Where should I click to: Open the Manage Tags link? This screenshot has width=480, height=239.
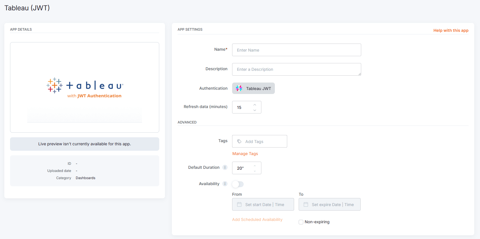coord(245,154)
